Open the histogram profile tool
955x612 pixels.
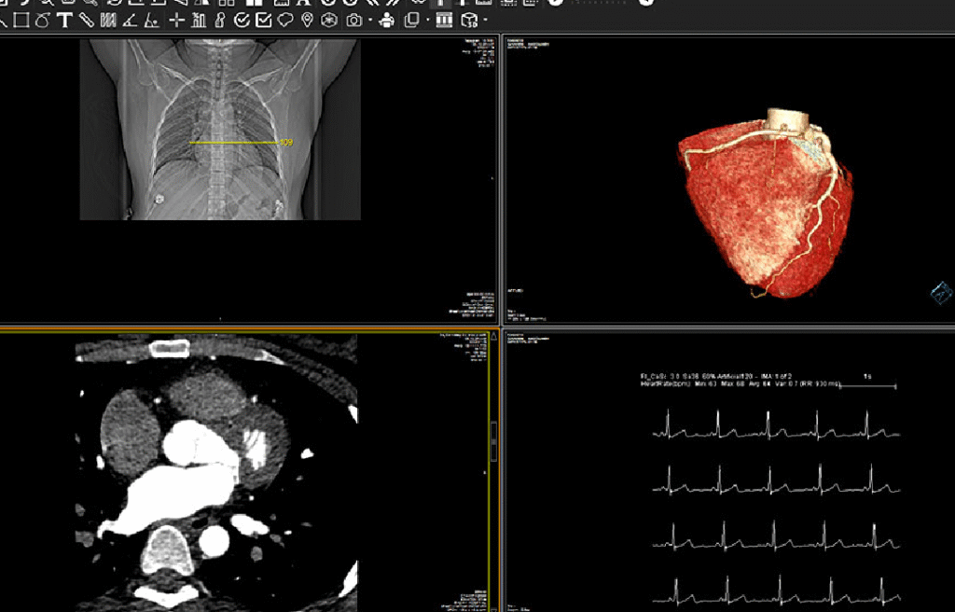pos(199,21)
